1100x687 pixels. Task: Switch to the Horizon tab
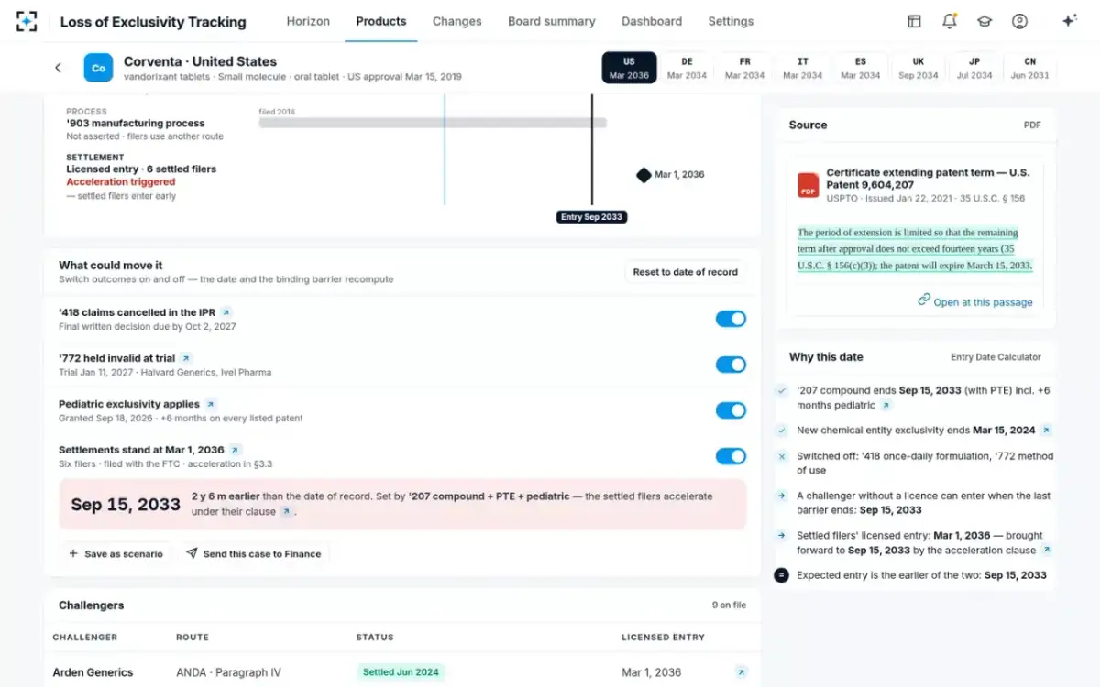[x=308, y=21]
